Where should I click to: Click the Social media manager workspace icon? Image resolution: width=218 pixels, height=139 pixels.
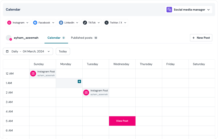[x=169, y=10]
